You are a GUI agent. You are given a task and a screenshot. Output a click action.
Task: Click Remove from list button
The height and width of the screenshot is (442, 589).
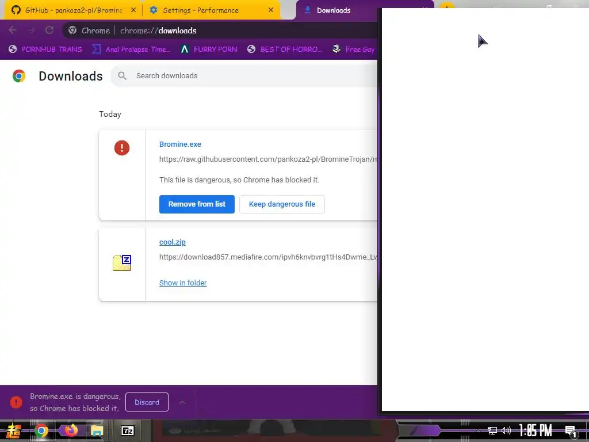point(197,204)
